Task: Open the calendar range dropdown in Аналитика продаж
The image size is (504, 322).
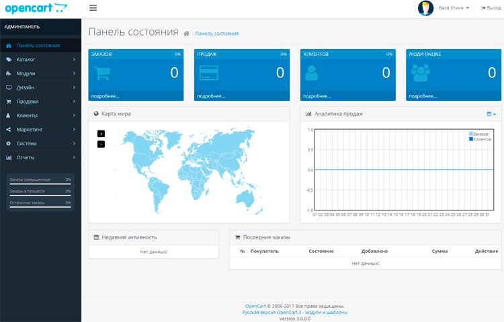Action: point(491,114)
